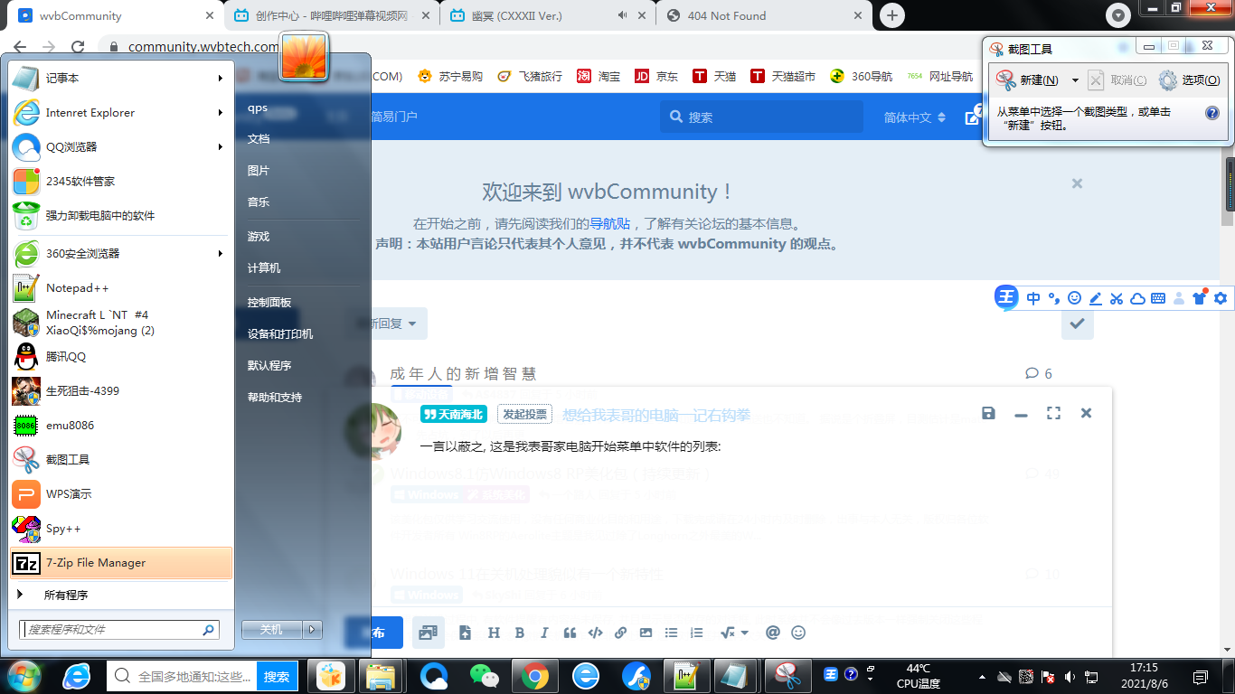Image resolution: width=1235 pixels, height=694 pixels.
Task: Click the 发起投票 button in composer
Action: [x=525, y=414]
